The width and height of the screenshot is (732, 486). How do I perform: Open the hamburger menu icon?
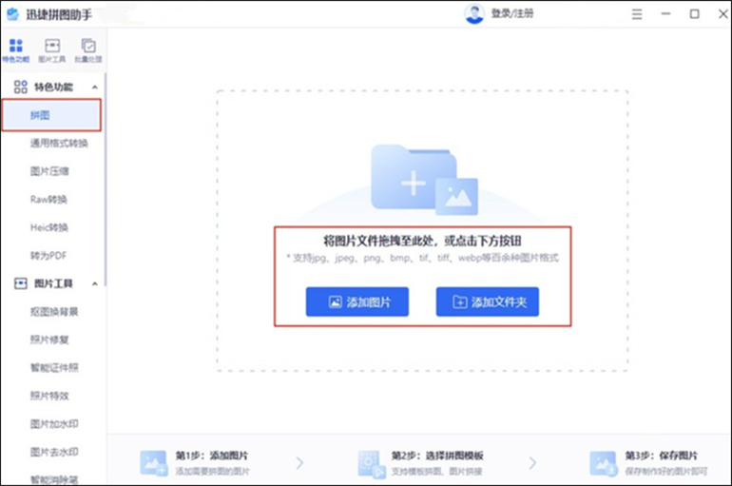pos(637,14)
